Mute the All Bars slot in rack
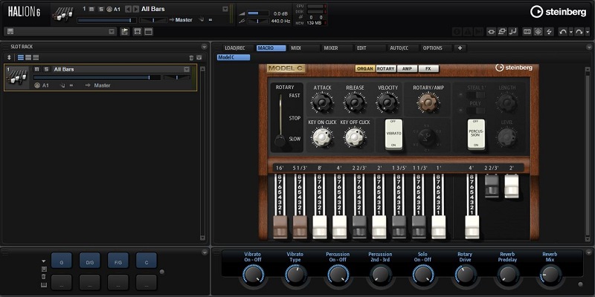Image resolution: width=595 pixels, height=297 pixels. (36, 69)
